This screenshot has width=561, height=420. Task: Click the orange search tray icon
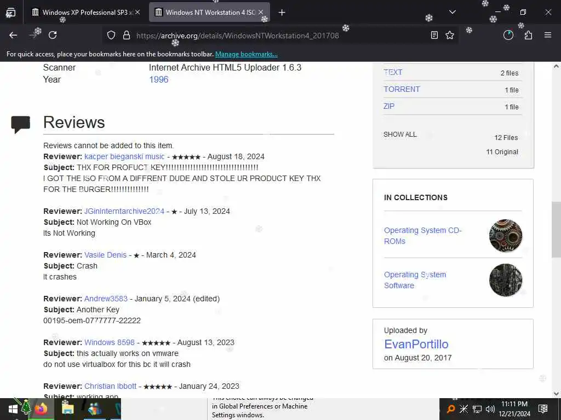coord(451,409)
